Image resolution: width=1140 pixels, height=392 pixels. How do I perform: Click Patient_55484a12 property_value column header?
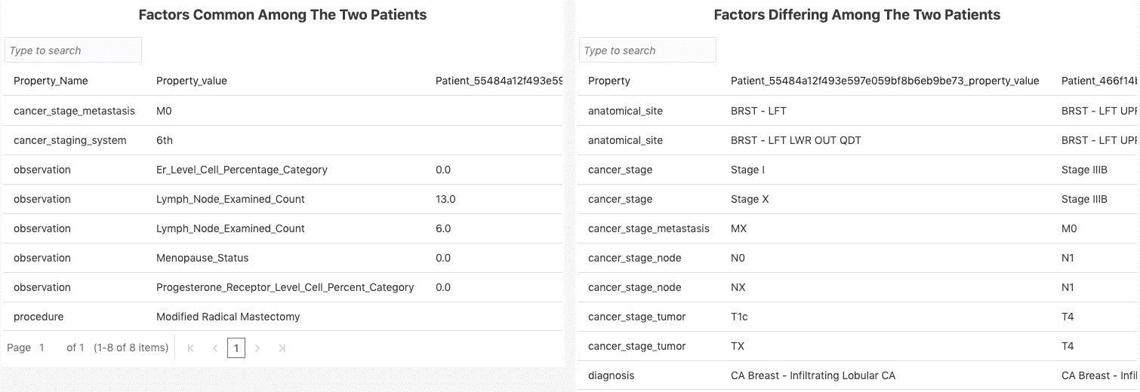(884, 81)
